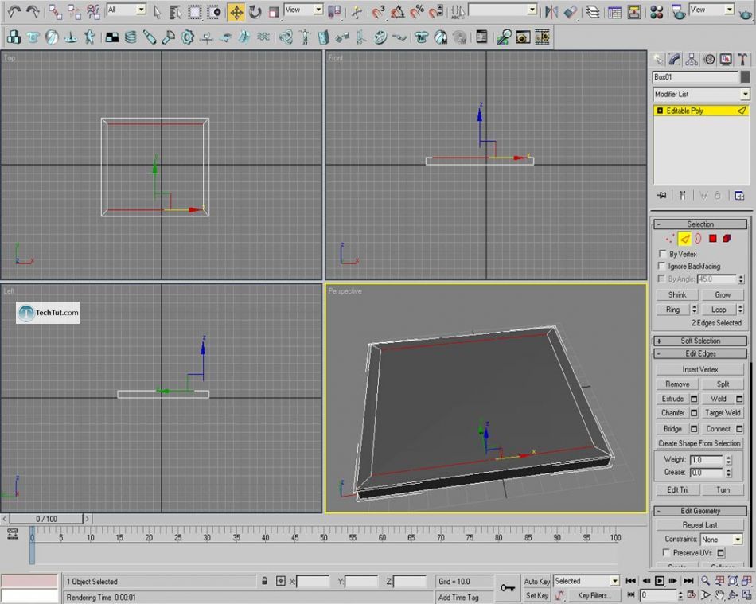
Task: Select Editable Poly in modifier stack
Action: pyautogui.click(x=702, y=111)
